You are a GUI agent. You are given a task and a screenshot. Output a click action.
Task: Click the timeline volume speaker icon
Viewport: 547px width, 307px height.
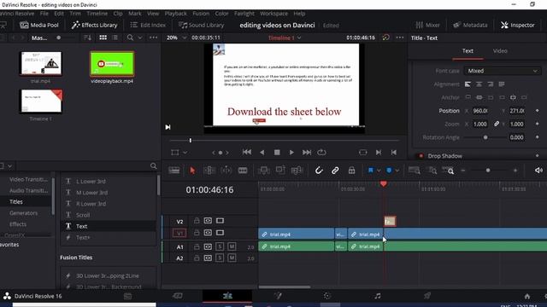[538, 171]
